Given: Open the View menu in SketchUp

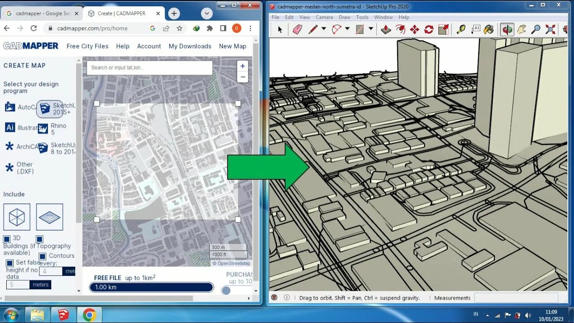Looking at the screenshot, I should 304,17.
